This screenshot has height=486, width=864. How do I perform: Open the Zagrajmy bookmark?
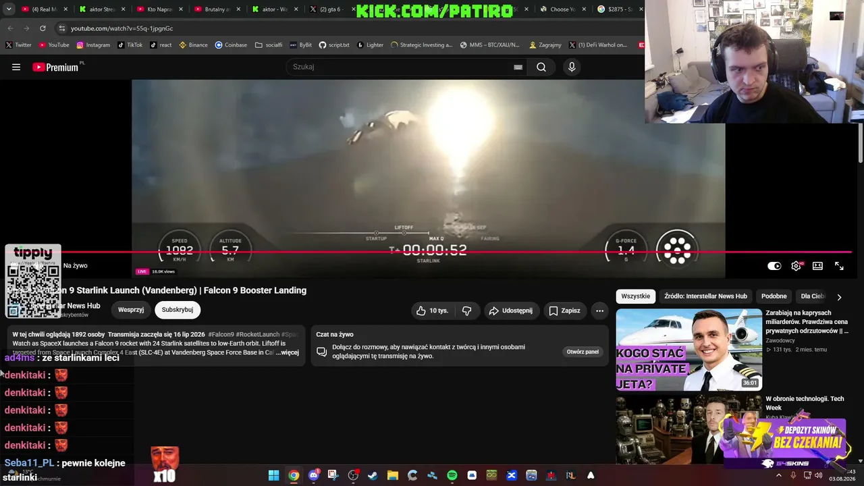point(545,45)
